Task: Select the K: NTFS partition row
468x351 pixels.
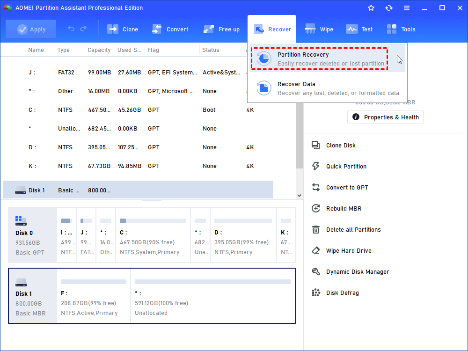Action: coord(138,166)
